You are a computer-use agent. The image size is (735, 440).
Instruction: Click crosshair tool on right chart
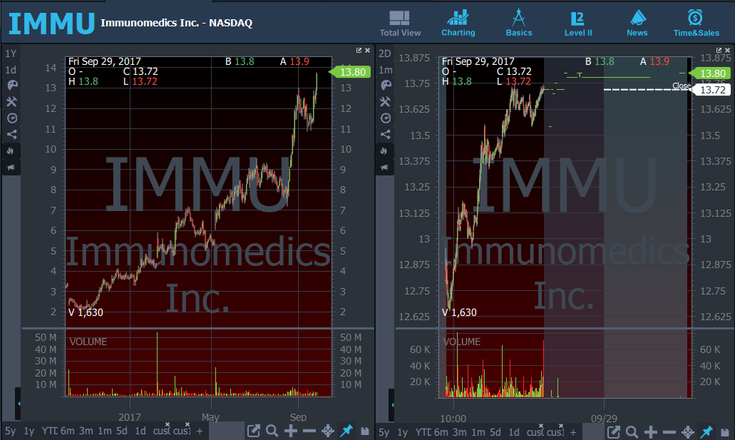[x=688, y=432]
